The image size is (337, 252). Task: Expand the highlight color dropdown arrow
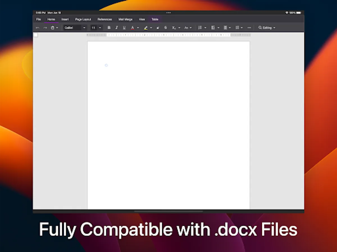[x=151, y=28]
